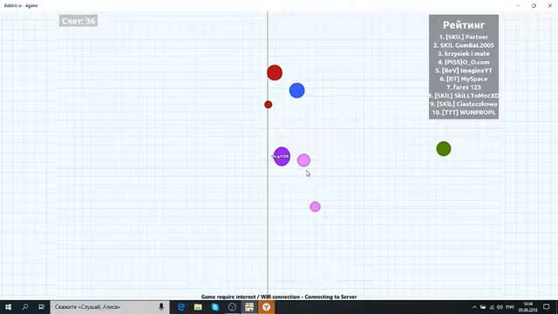This screenshot has height=314, width=558.
Task: Click leaderboard entry [PISS]O_O.com
Action: pos(464,62)
